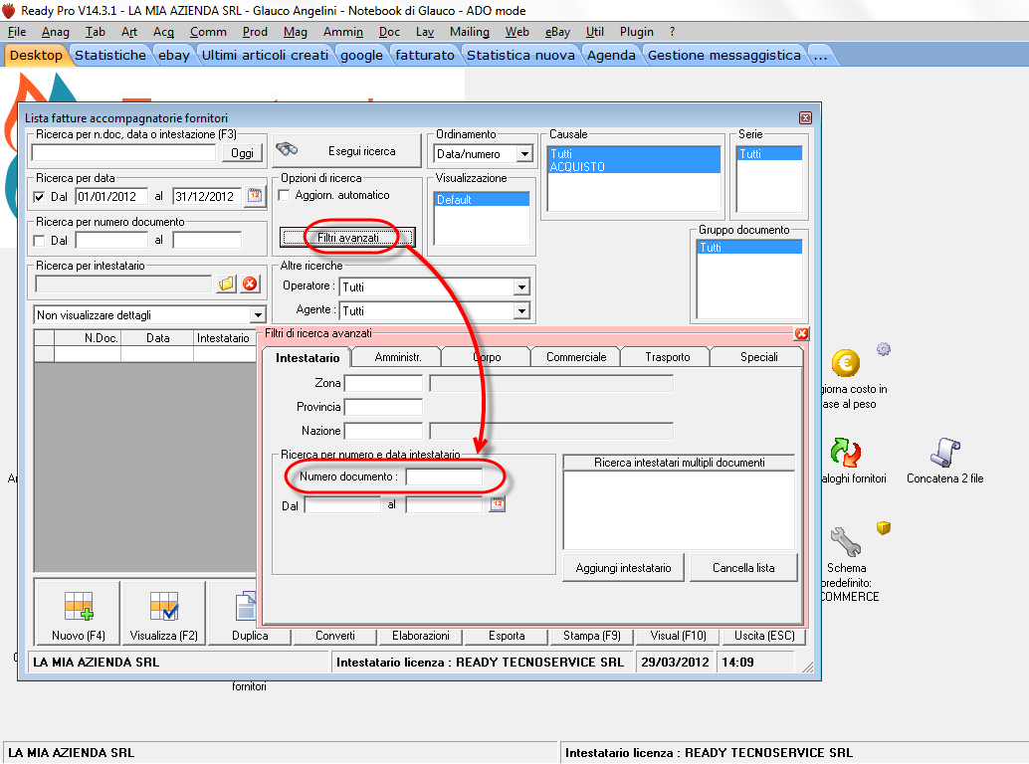This screenshot has width=1029, height=764.
Task: Click the Filtri avanzati button
Action: point(347,238)
